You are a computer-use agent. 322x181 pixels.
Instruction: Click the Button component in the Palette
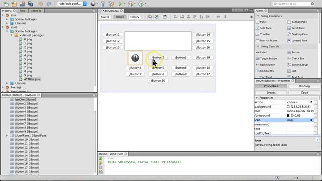point(293,52)
